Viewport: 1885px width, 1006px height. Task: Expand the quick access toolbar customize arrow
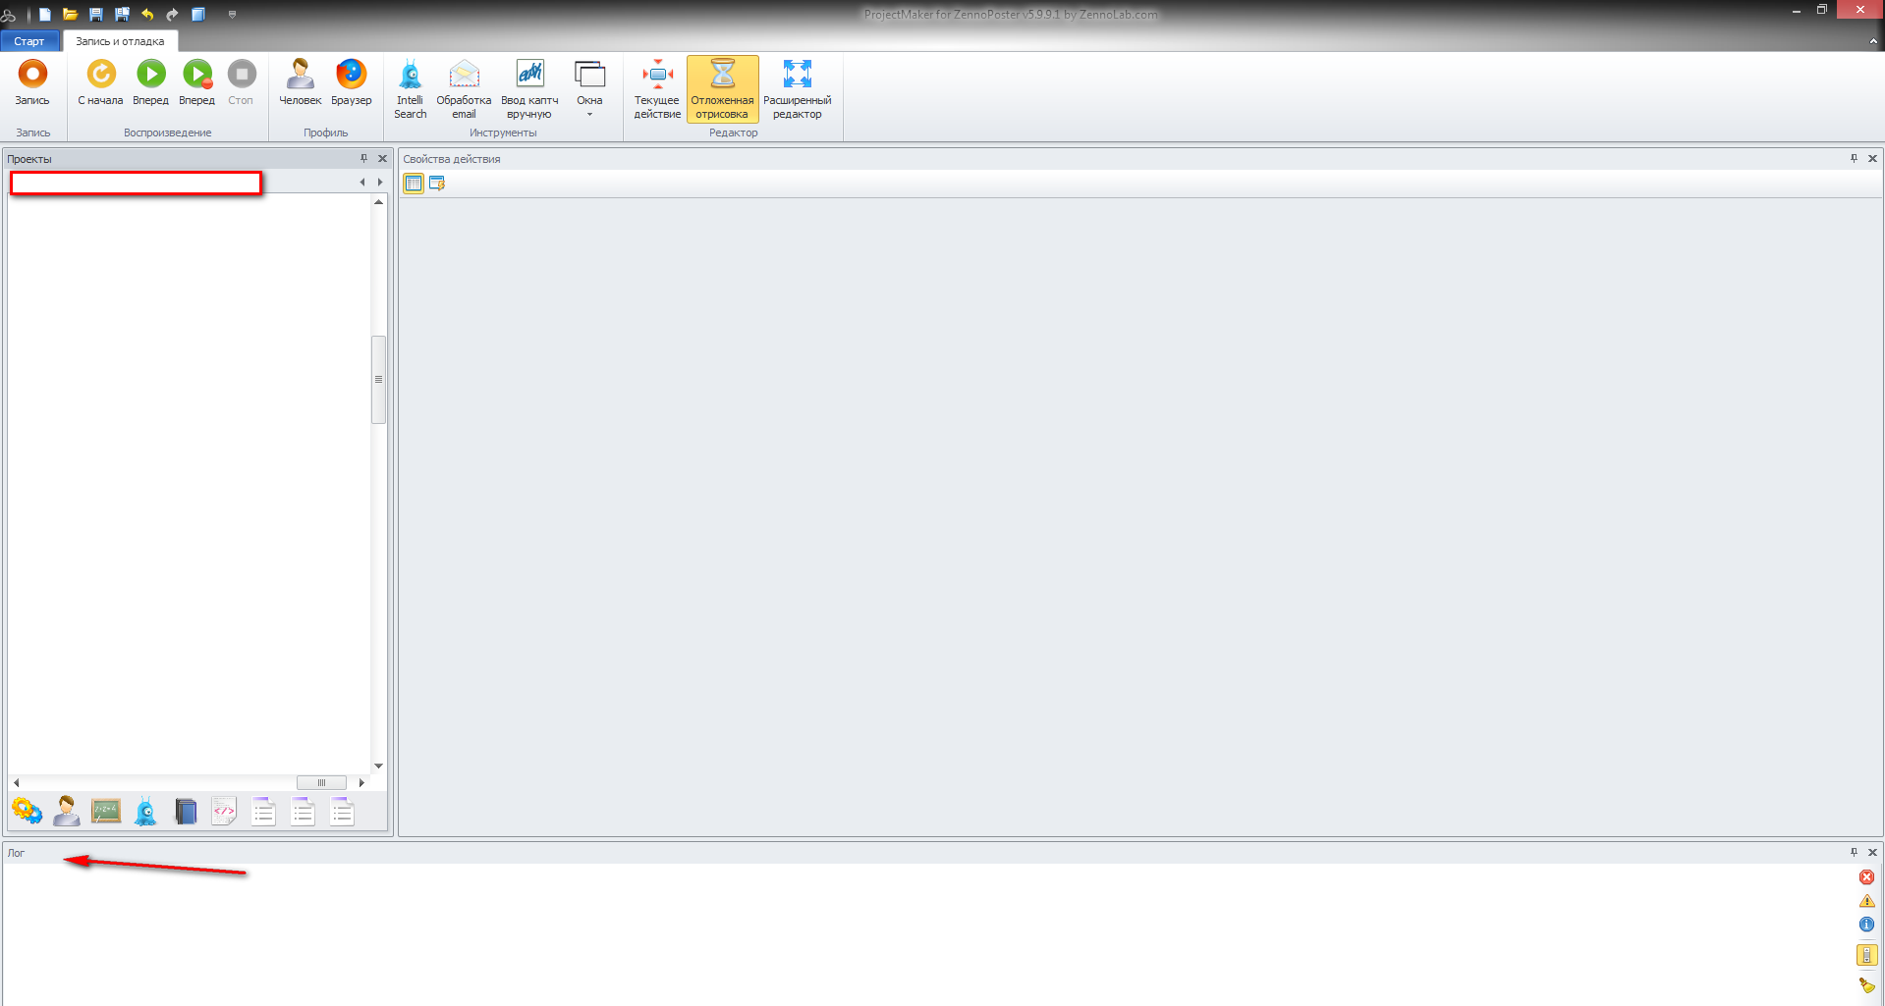pyautogui.click(x=232, y=14)
